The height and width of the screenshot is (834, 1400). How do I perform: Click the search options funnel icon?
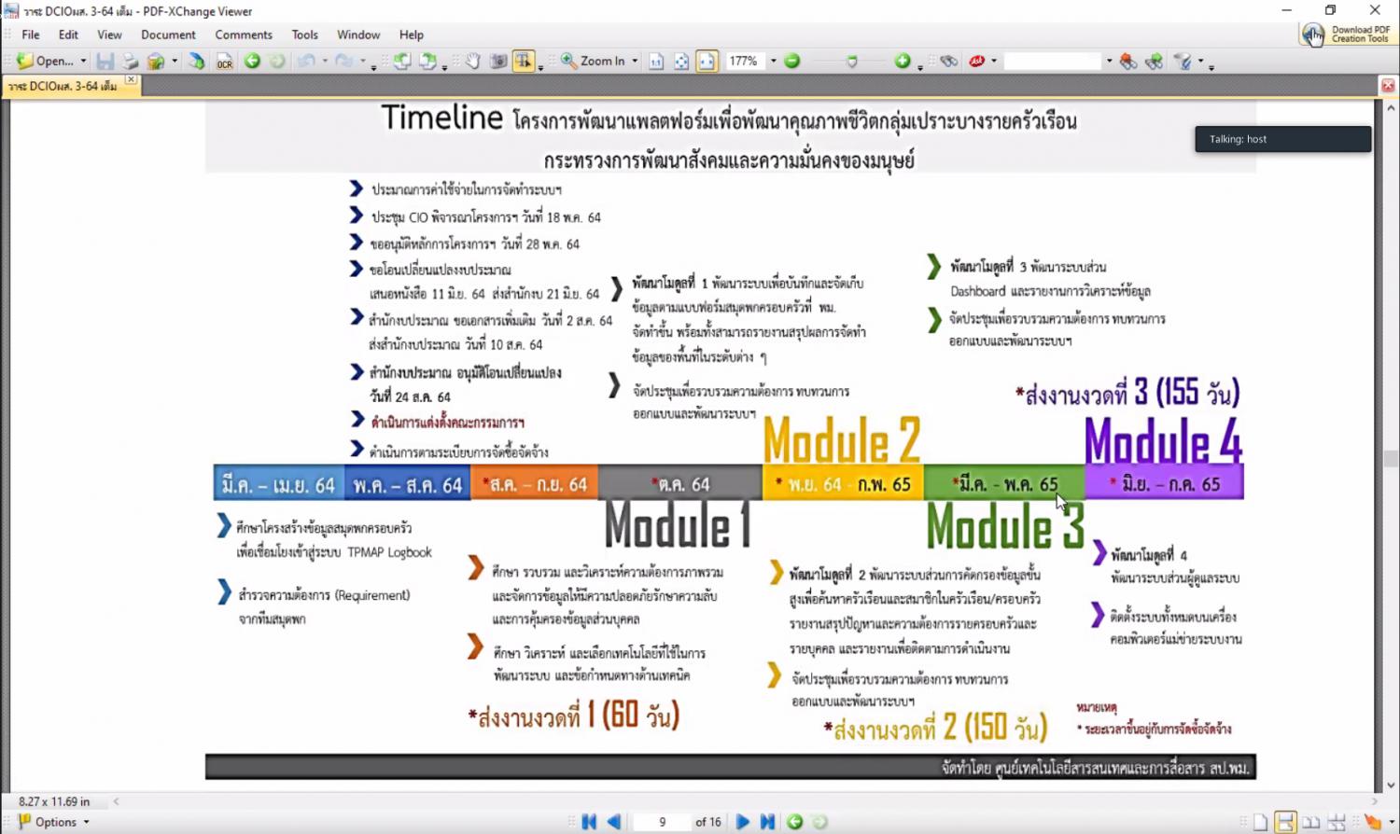point(1183,61)
